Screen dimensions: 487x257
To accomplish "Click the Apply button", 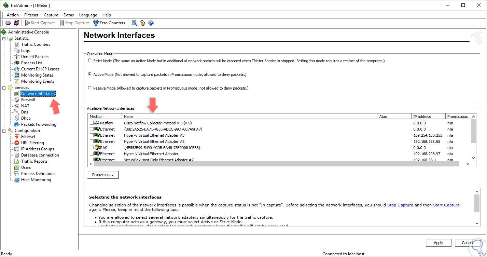I will pyautogui.click(x=439, y=243).
